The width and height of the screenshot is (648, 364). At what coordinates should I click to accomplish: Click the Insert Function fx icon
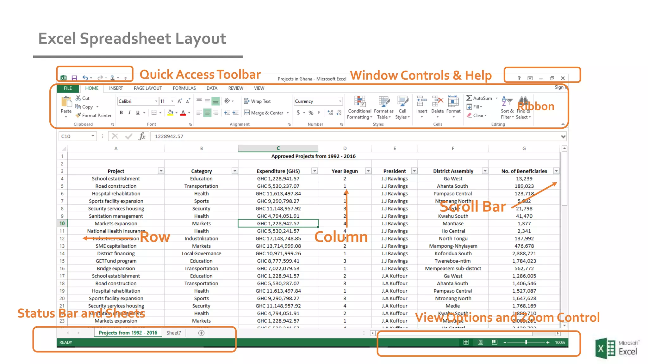pos(142,136)
